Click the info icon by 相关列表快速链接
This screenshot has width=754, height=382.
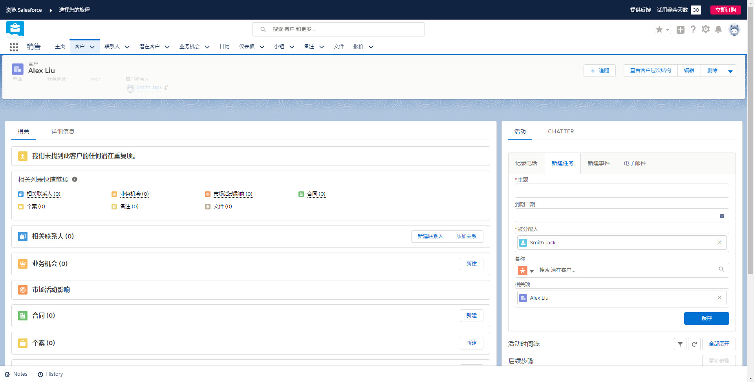coord(75,179)
